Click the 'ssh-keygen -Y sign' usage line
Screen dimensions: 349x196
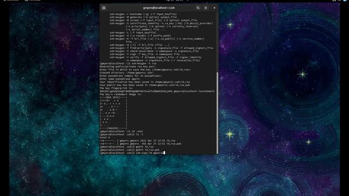pos(147,54)
